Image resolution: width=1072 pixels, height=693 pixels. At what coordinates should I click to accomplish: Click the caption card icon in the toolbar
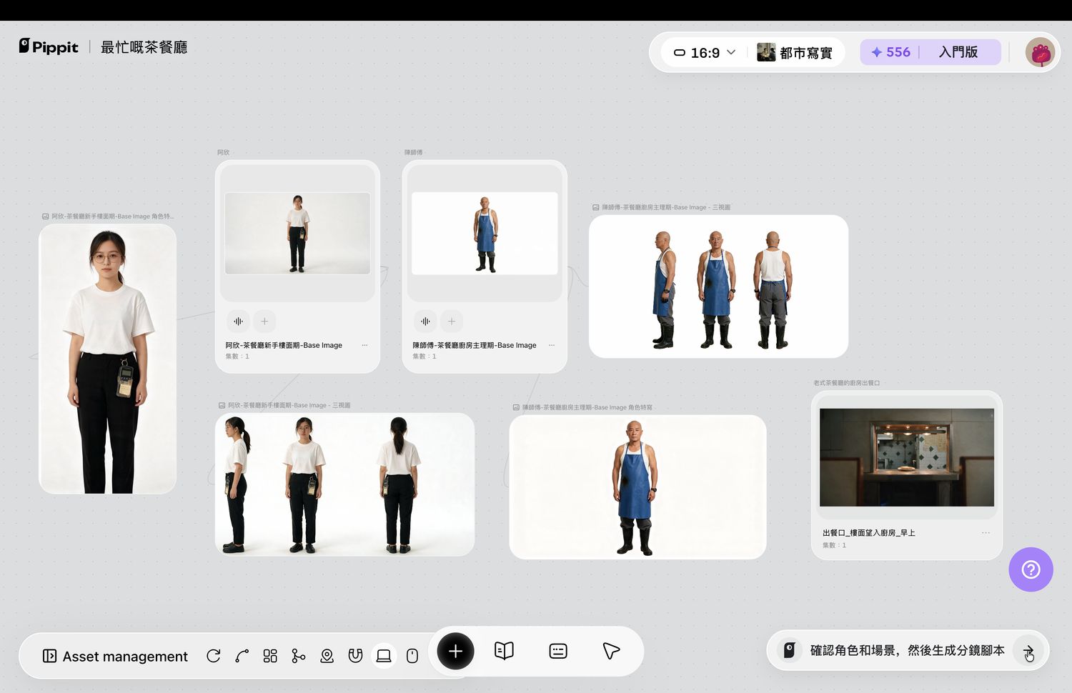558,651
